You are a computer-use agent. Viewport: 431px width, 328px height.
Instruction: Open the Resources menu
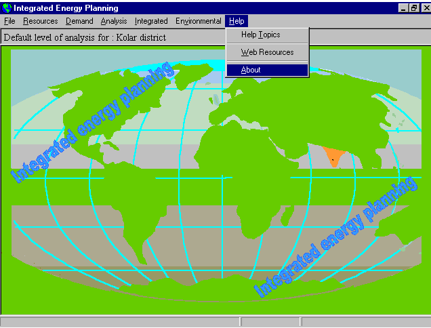[x=40, y=21]
